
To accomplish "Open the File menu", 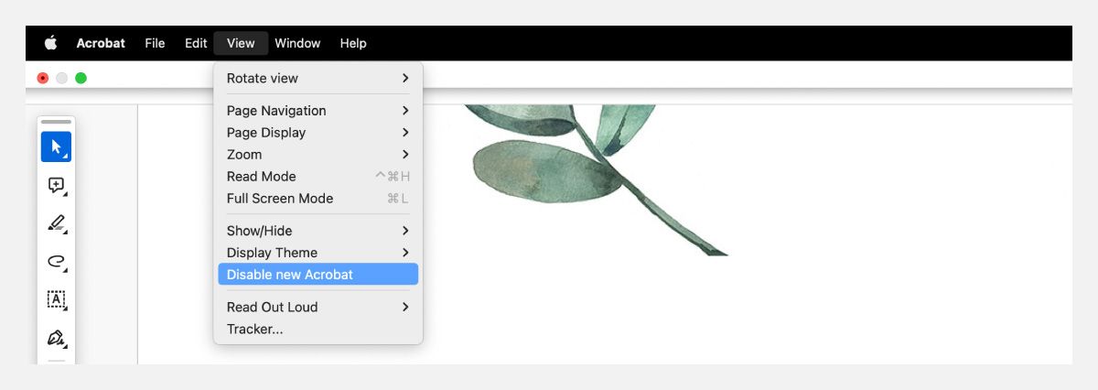I will [155, 43].
